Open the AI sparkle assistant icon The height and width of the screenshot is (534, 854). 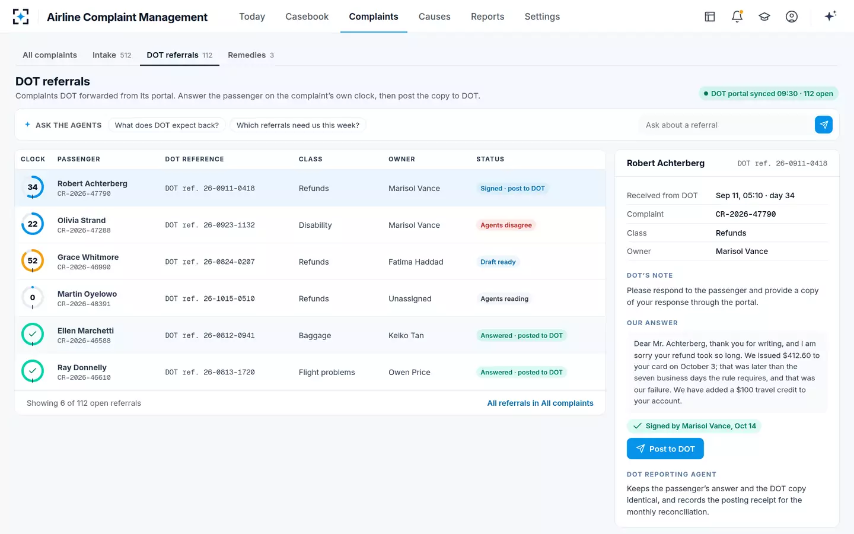(x=830, y=16)
